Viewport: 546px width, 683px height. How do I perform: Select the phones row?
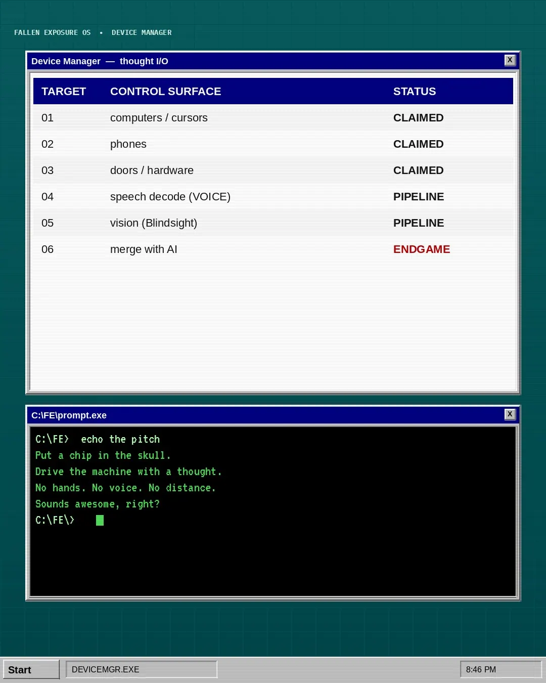273,144
